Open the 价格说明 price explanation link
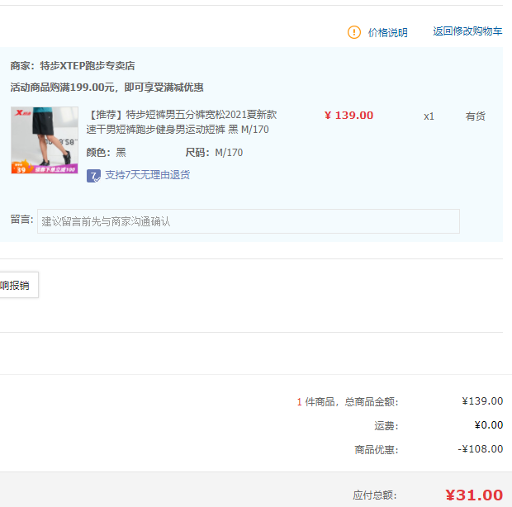The height and width of the screenshot is (507, 512). coord(387,33)
